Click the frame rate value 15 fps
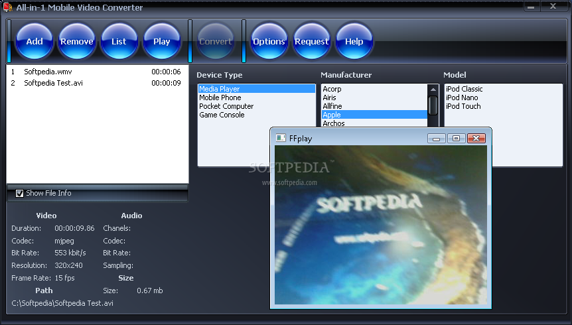 point(64,278)
